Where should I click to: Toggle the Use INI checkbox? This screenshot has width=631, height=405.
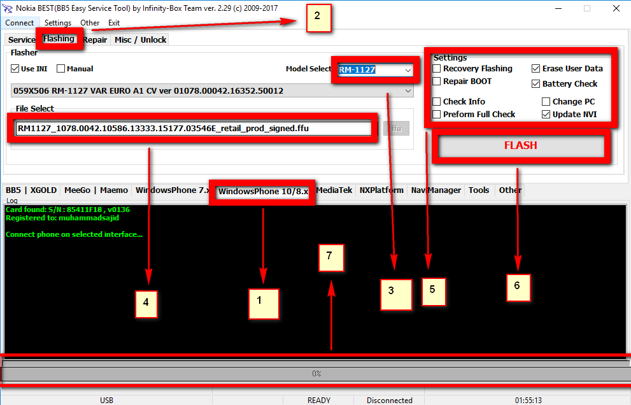pyautogui.click(x=15, y=69)
